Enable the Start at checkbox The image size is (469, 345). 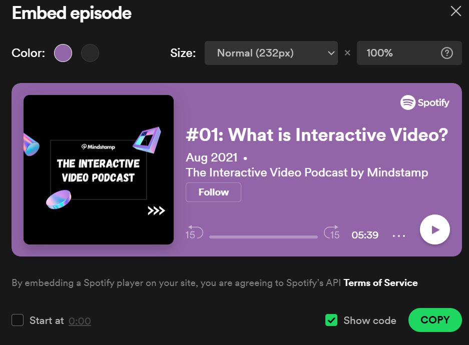(x=18, y=320)
